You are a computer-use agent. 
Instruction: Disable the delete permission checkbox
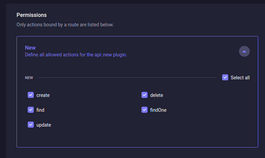click(x=144, y=95)
